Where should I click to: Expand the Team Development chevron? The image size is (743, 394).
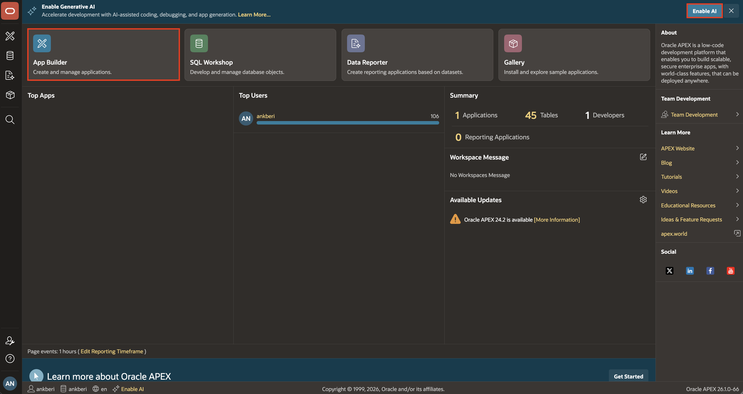tap(737, 115)
